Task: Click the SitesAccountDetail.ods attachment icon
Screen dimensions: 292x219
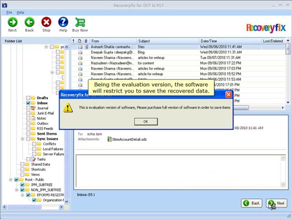Action: click(110, 139)
